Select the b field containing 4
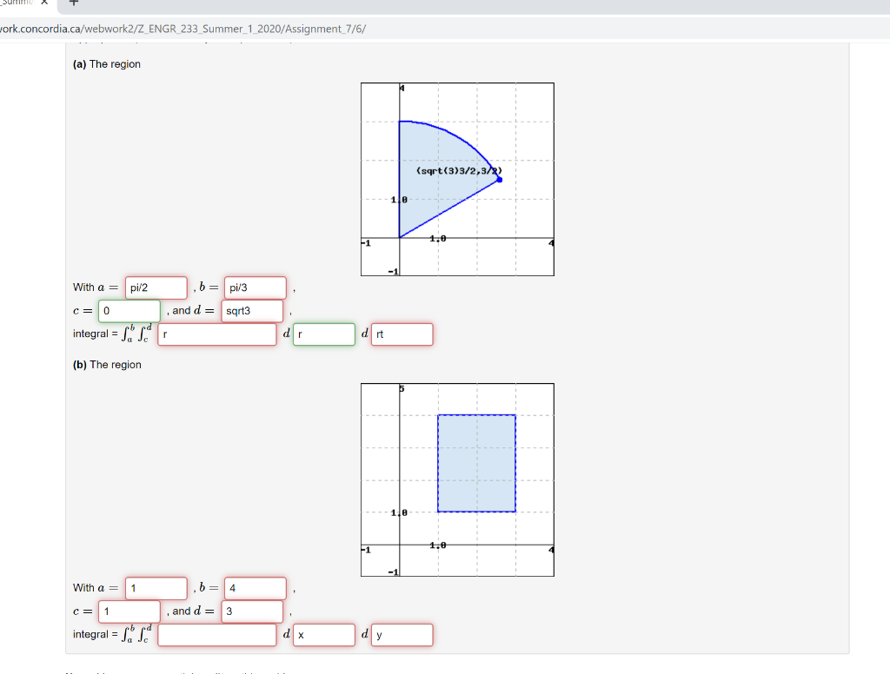This screenshot has height=674, width=890. (255, 588)
